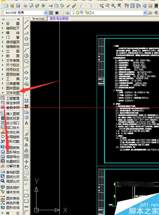The height and width of the screenshot is (215, 159).
Task: Click the New drawing icon
Action: point(6,6)
